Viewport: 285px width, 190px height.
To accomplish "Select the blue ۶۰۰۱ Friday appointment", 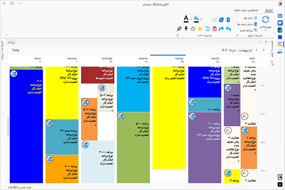I will 26,126.
